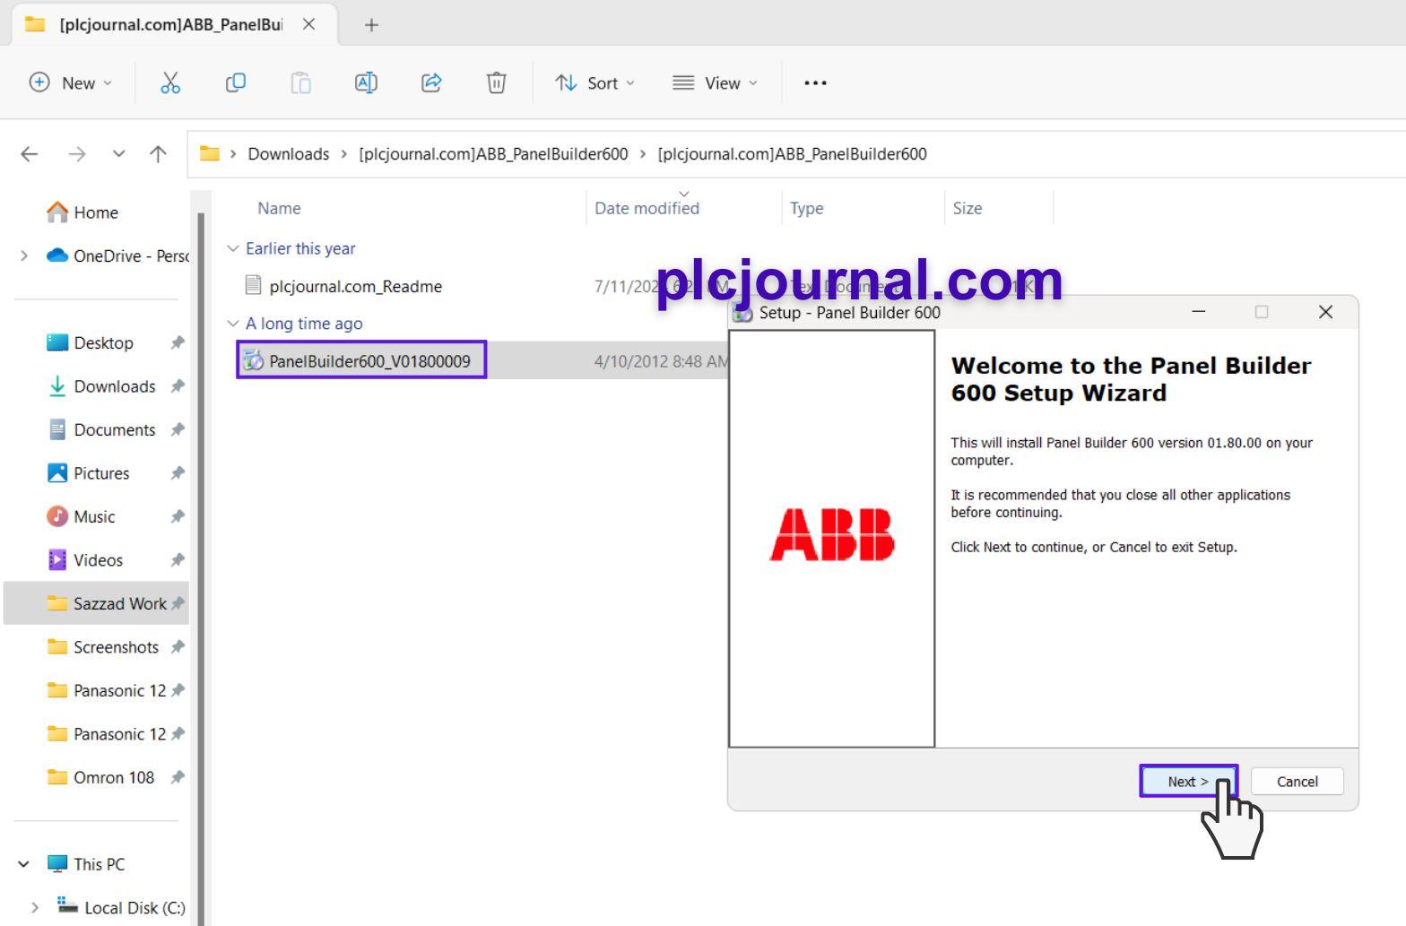This screenshot has height=926, width=1406.
Task: Unpin Desktop using its pin icon
Action: (x=178, y=342)
